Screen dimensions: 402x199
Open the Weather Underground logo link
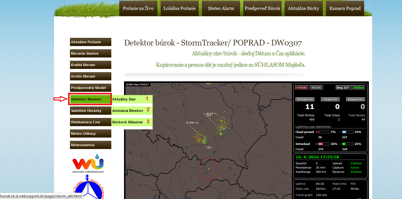pyautogui.click(x=88, y=163)
